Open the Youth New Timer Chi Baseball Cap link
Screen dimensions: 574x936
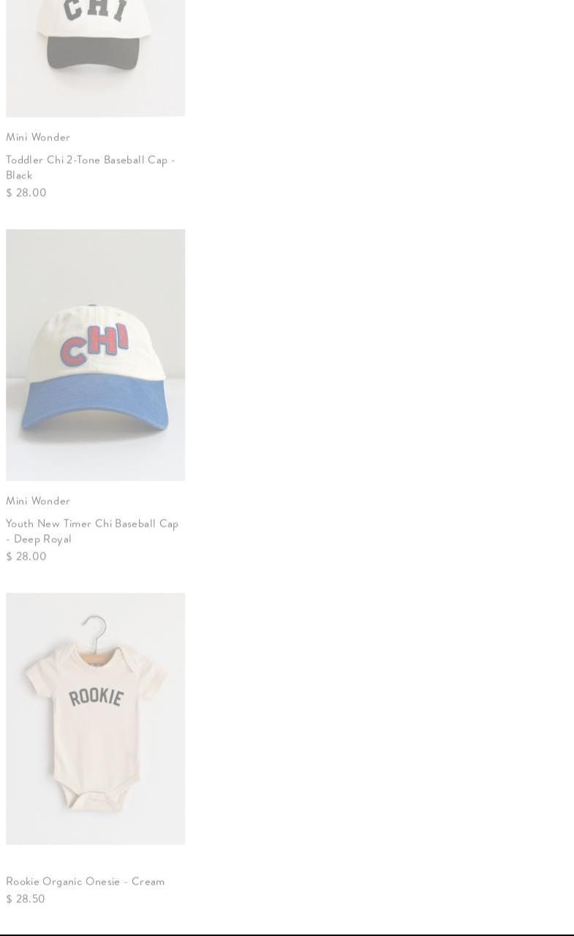[x=92, y=531]
